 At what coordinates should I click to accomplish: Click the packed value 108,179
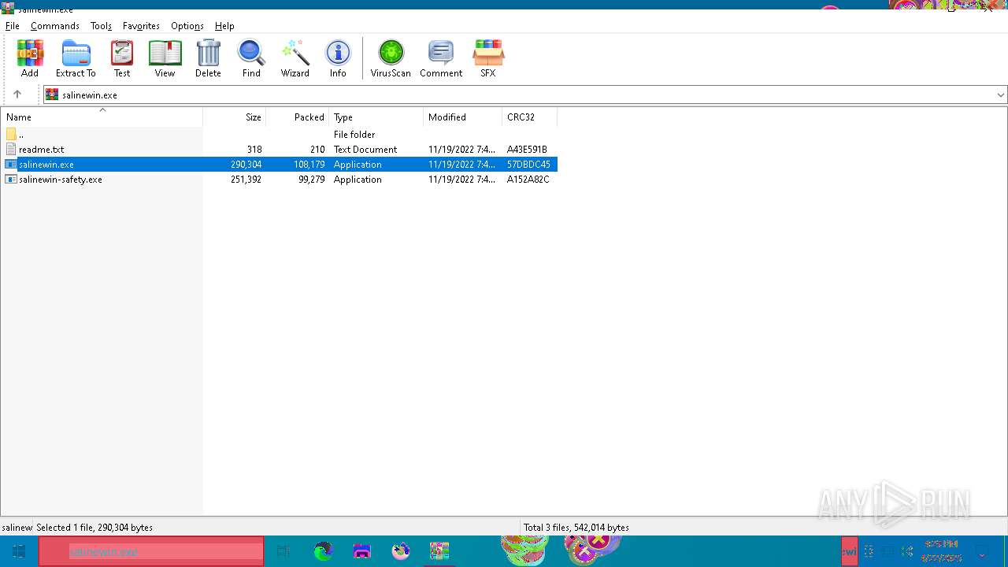pyautogui.click(x=309, y=165)
